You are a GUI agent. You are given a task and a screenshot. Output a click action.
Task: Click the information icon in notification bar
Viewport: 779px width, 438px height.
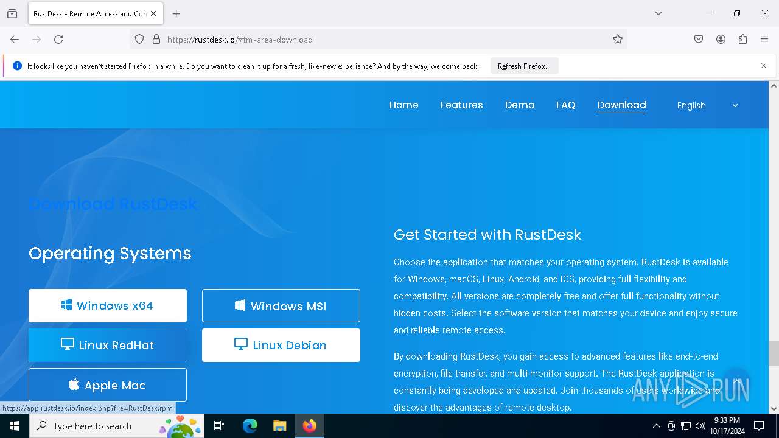(17, 66)
